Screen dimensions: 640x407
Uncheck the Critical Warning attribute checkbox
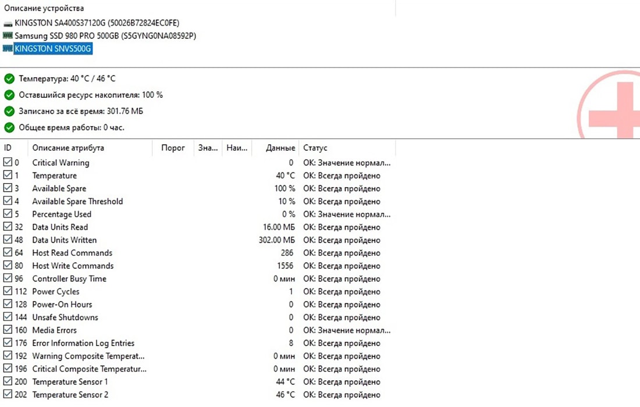8,162
